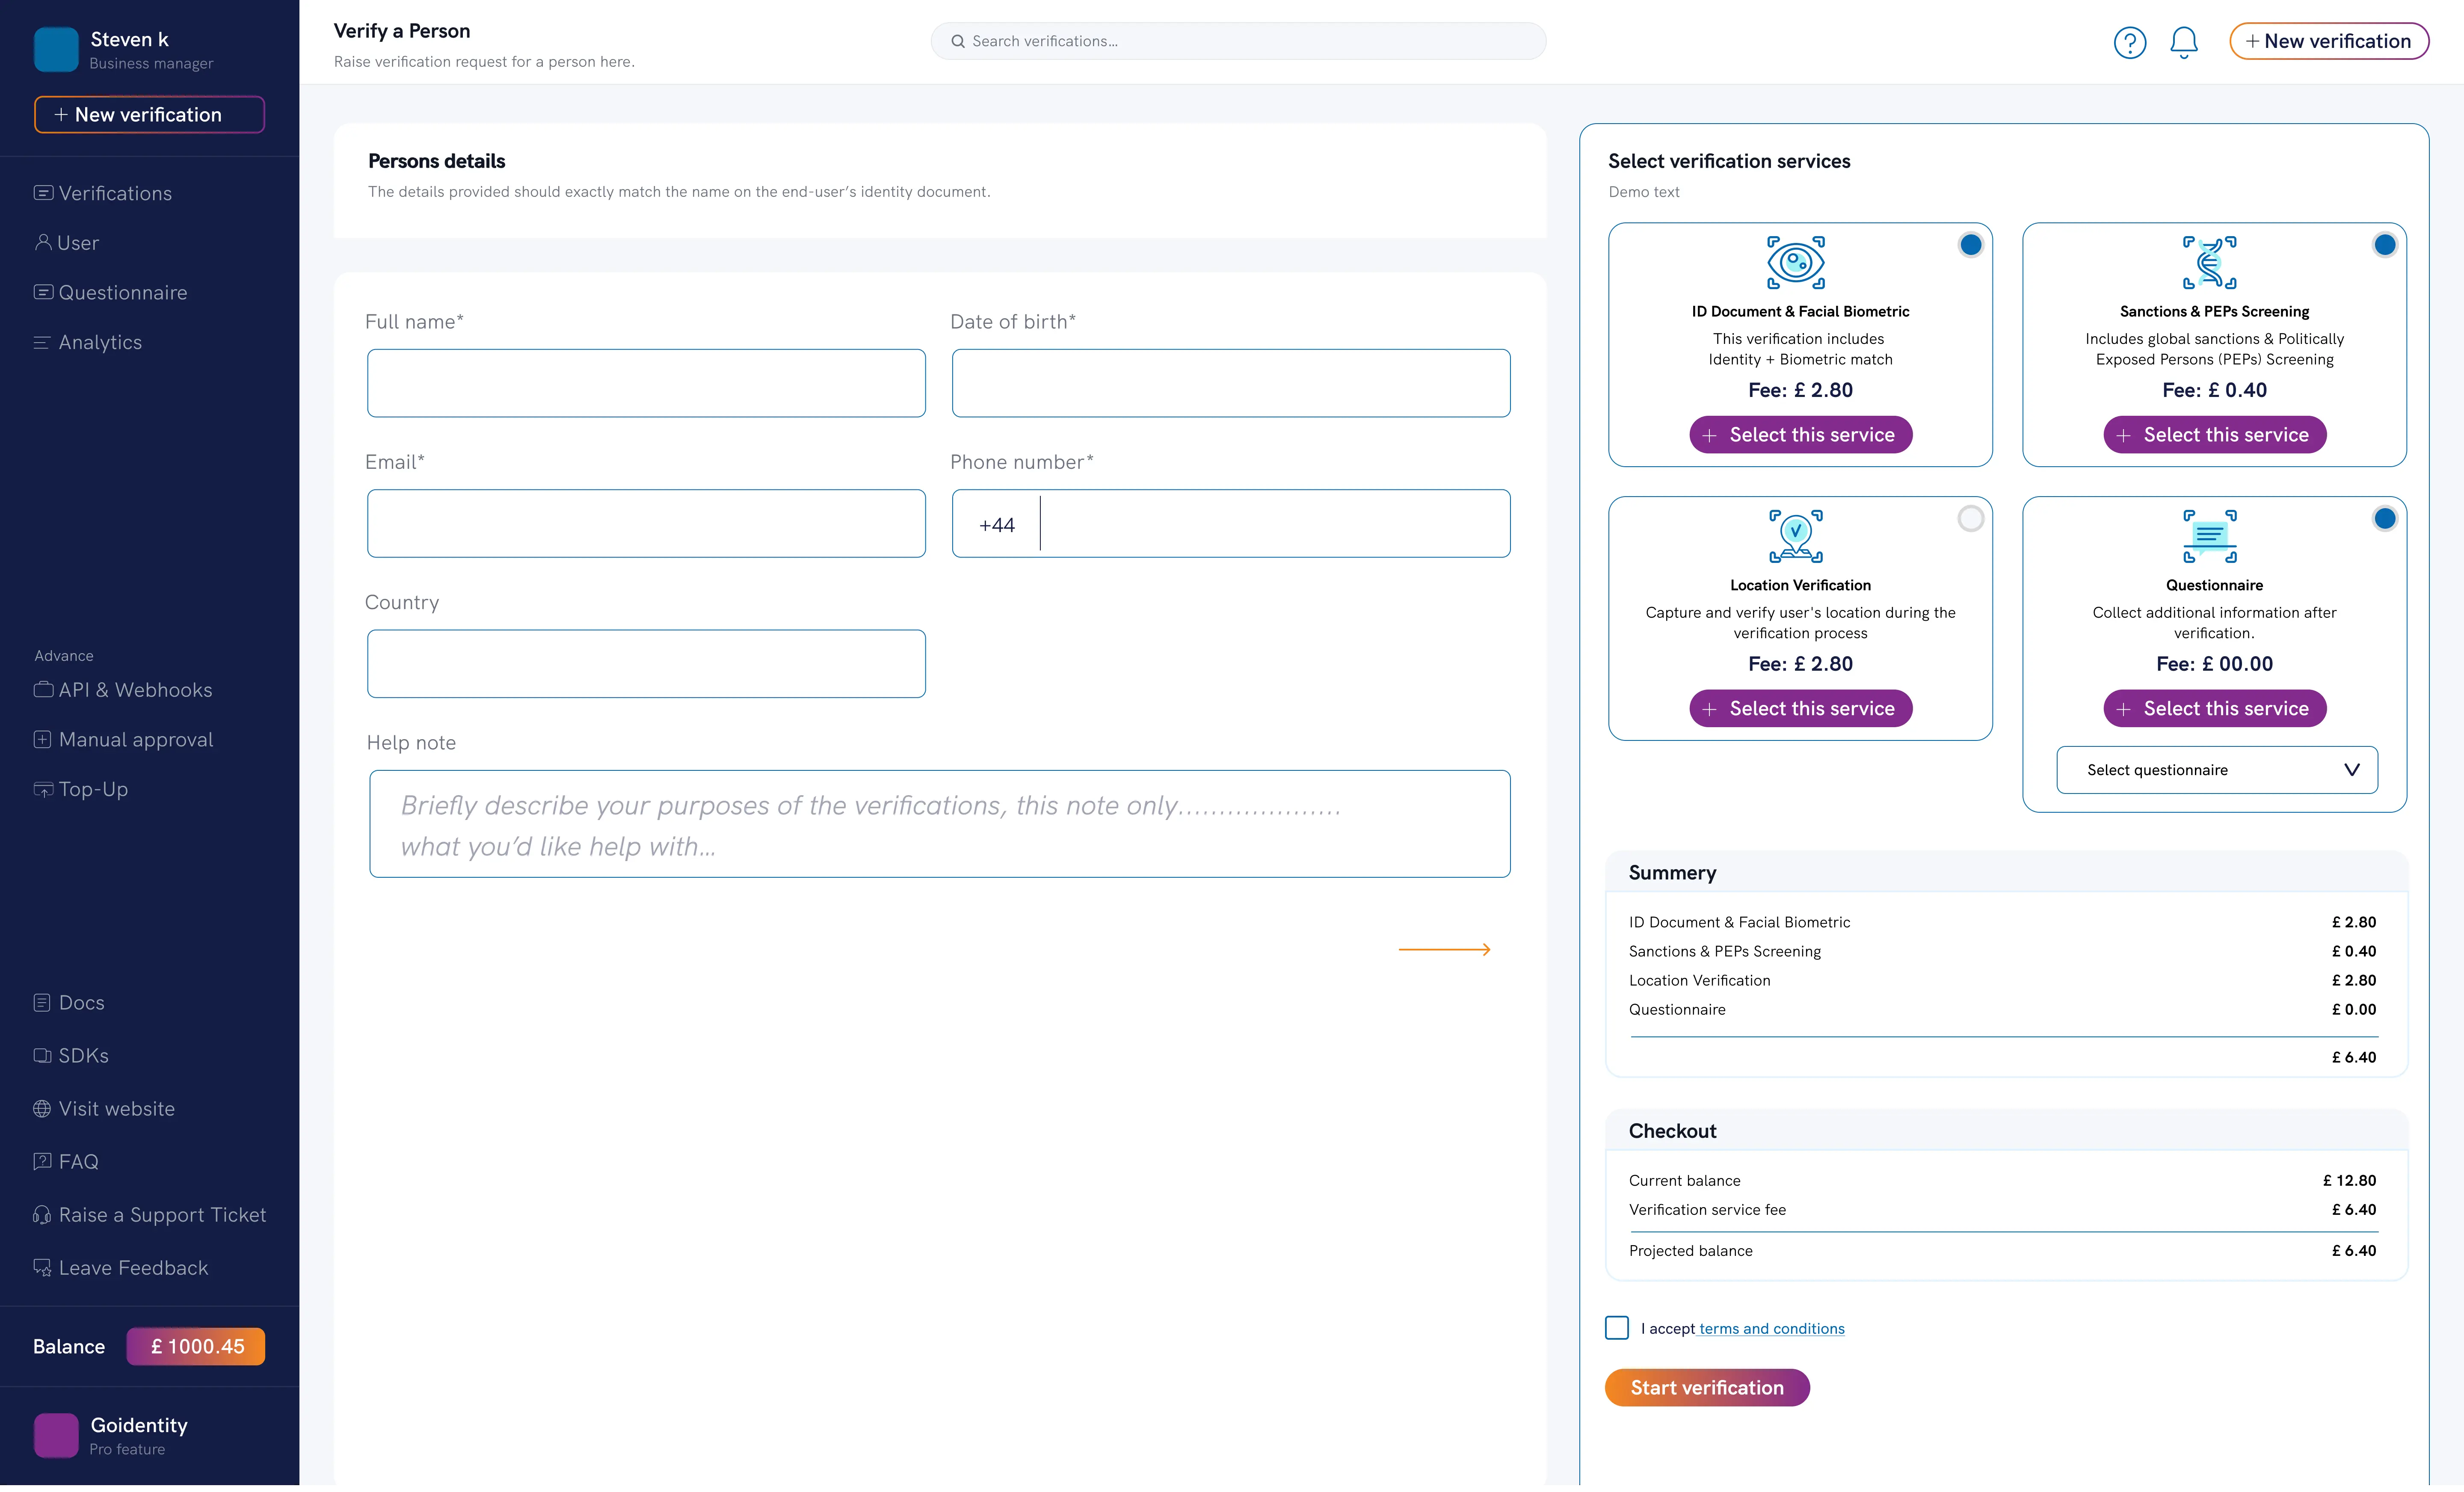Click the Help note text area
This screenshot has width=2464, height=1492.
[940, 824]
